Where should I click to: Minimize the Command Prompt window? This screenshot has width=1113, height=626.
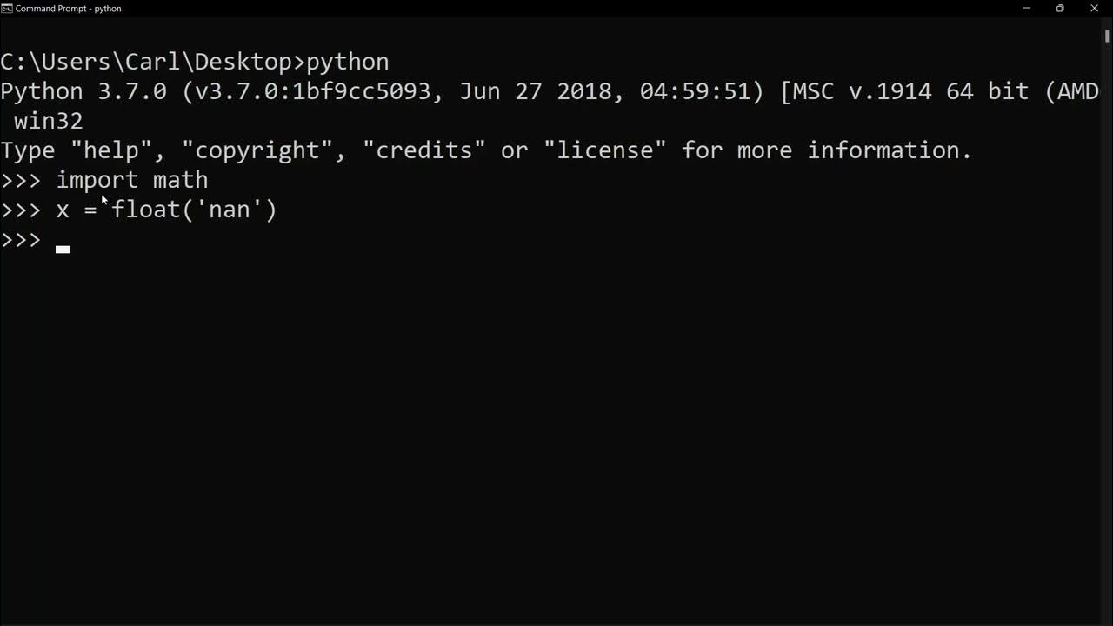1026,9
